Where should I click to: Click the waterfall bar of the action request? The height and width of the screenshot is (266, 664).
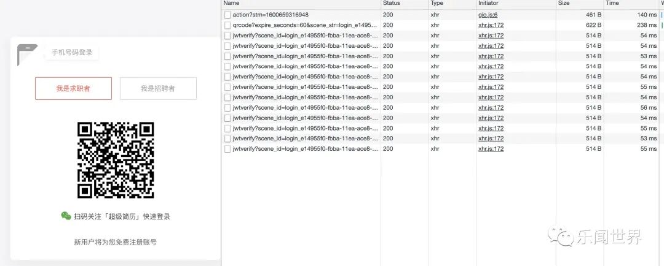point(662,15)
